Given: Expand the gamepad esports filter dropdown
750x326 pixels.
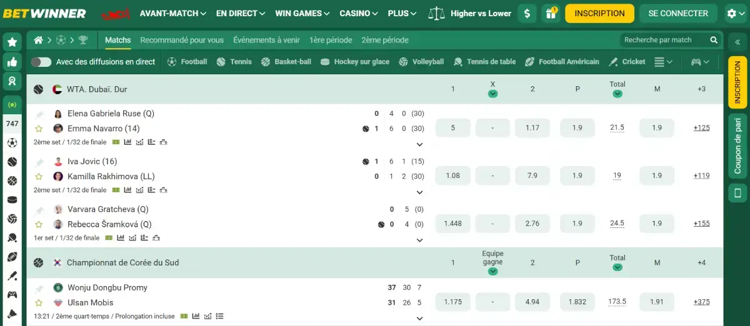Looking at the screenshot, I should [x=700, y=62].
